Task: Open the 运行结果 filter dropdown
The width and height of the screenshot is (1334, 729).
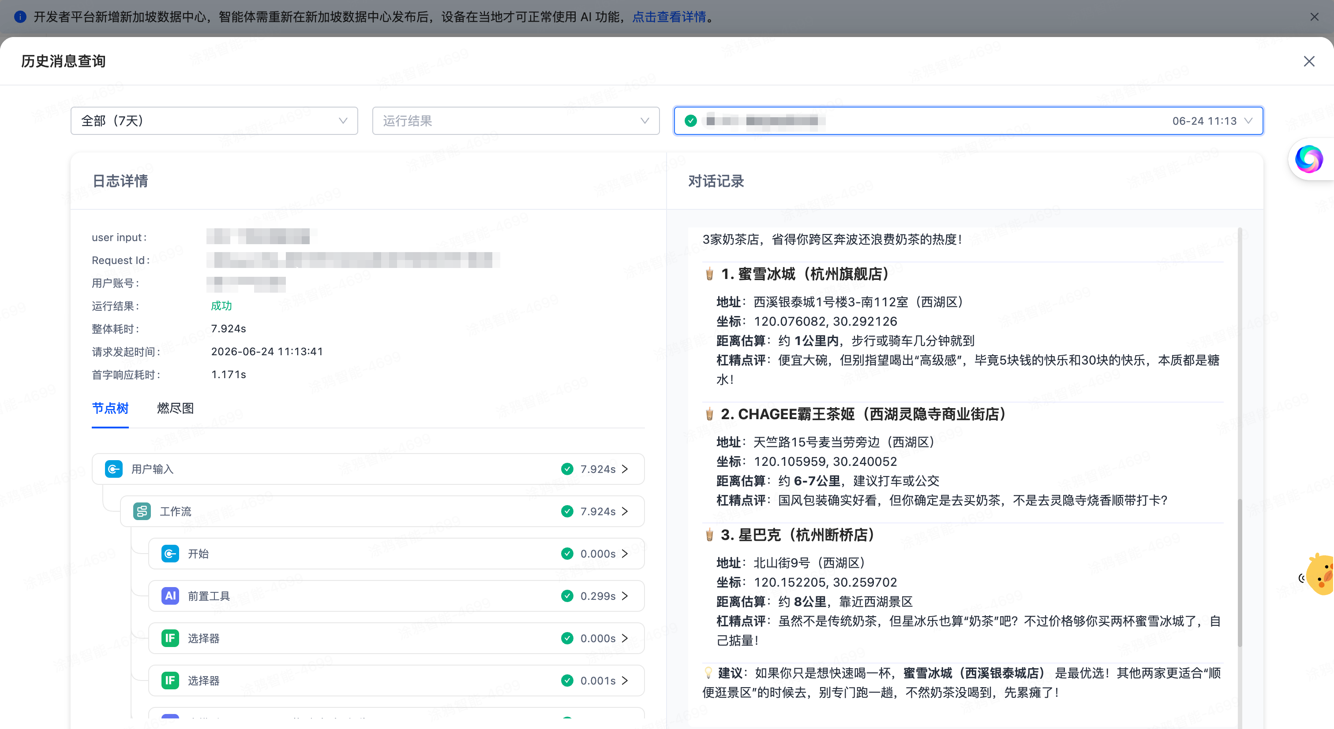Action: click(516, 121)
